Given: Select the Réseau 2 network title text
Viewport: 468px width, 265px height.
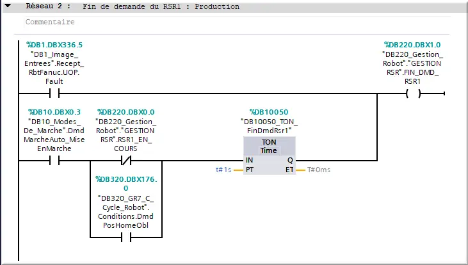Looking at the screenshot, I should point(161,6).
